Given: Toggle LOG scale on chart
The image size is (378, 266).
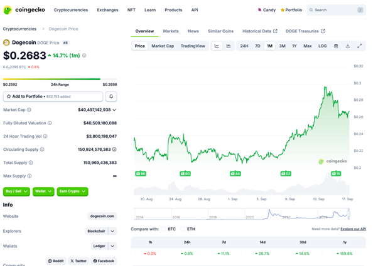Looking at the screenshot, I should 322,46.
